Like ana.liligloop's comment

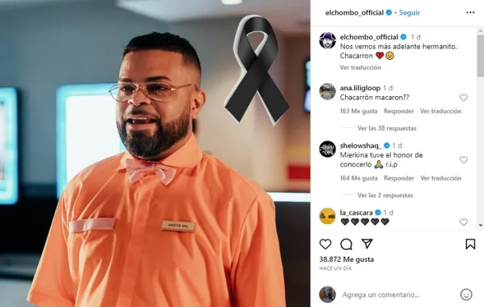[463, 97]
